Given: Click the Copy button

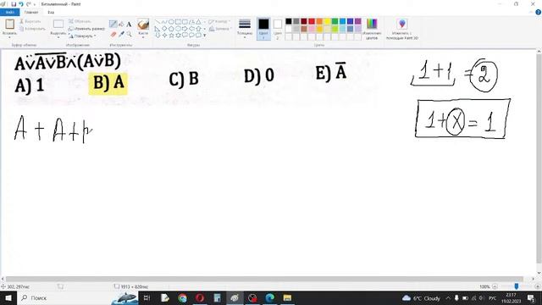Looking at the screenshot, I should tap(32, 29).
